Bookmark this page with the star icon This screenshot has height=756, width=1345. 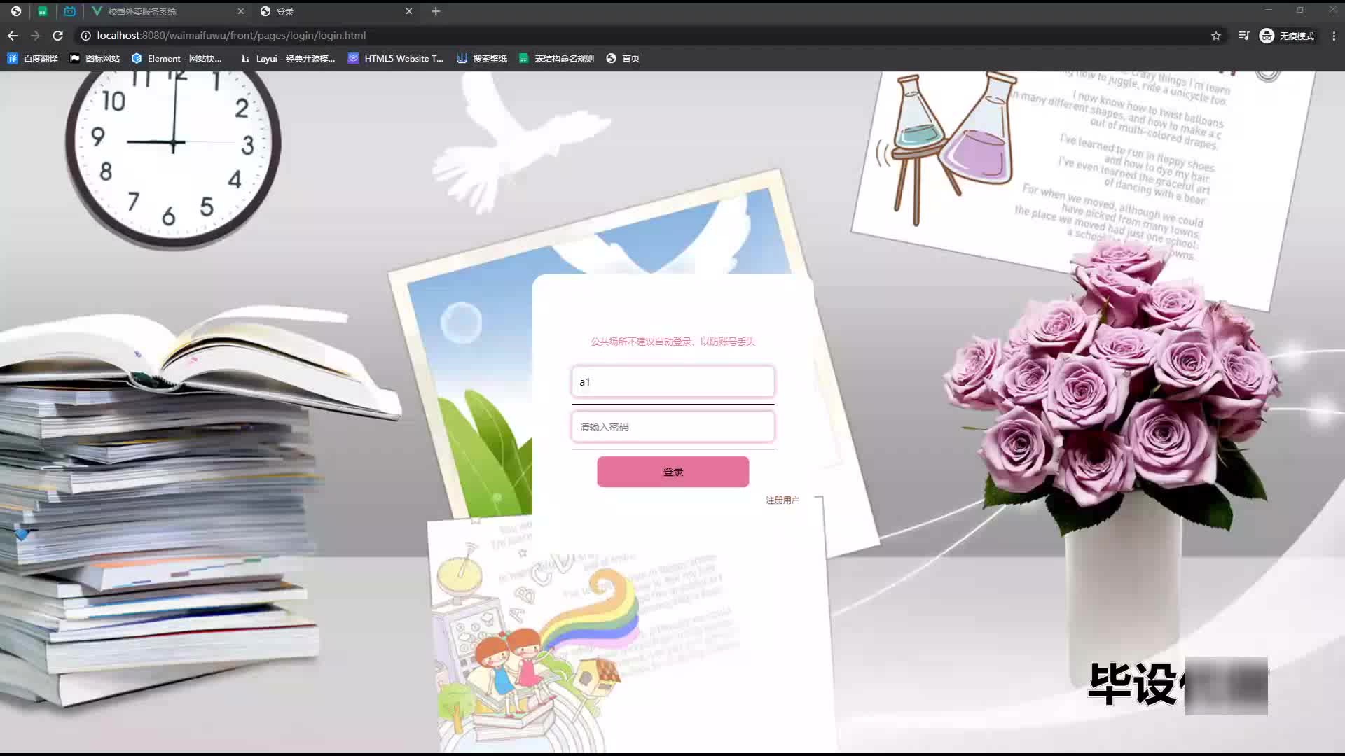(1216, 36)
